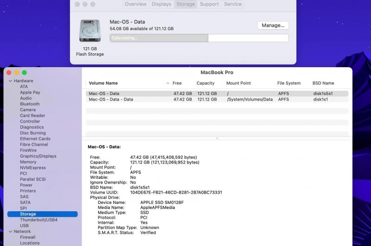The image size is (371, 246).
Task: Click the Mount Point column header
Action: pyautogui.click(x=238, y=83)
